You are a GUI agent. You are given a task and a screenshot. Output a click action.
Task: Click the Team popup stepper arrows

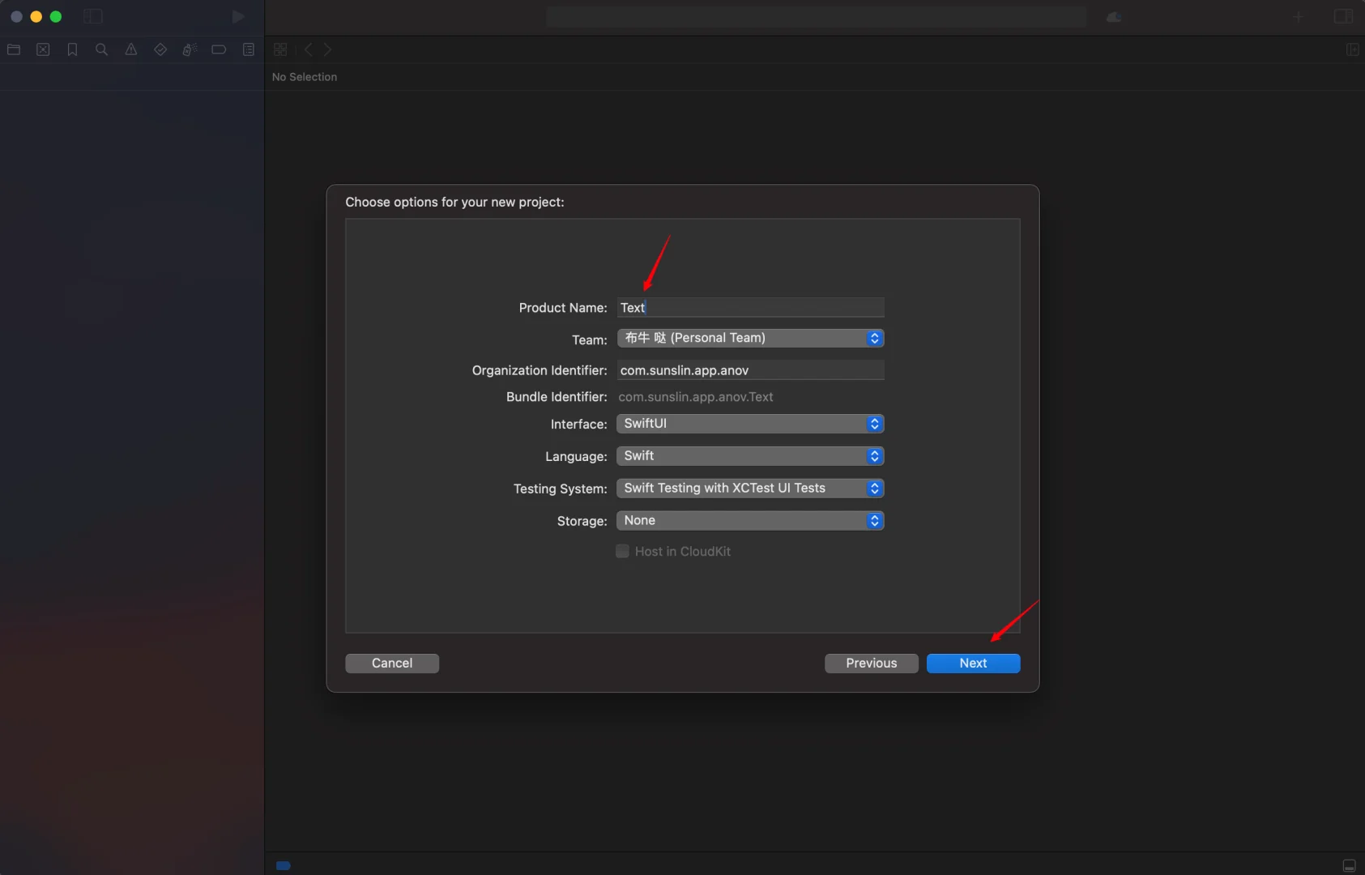pos(875,338)
